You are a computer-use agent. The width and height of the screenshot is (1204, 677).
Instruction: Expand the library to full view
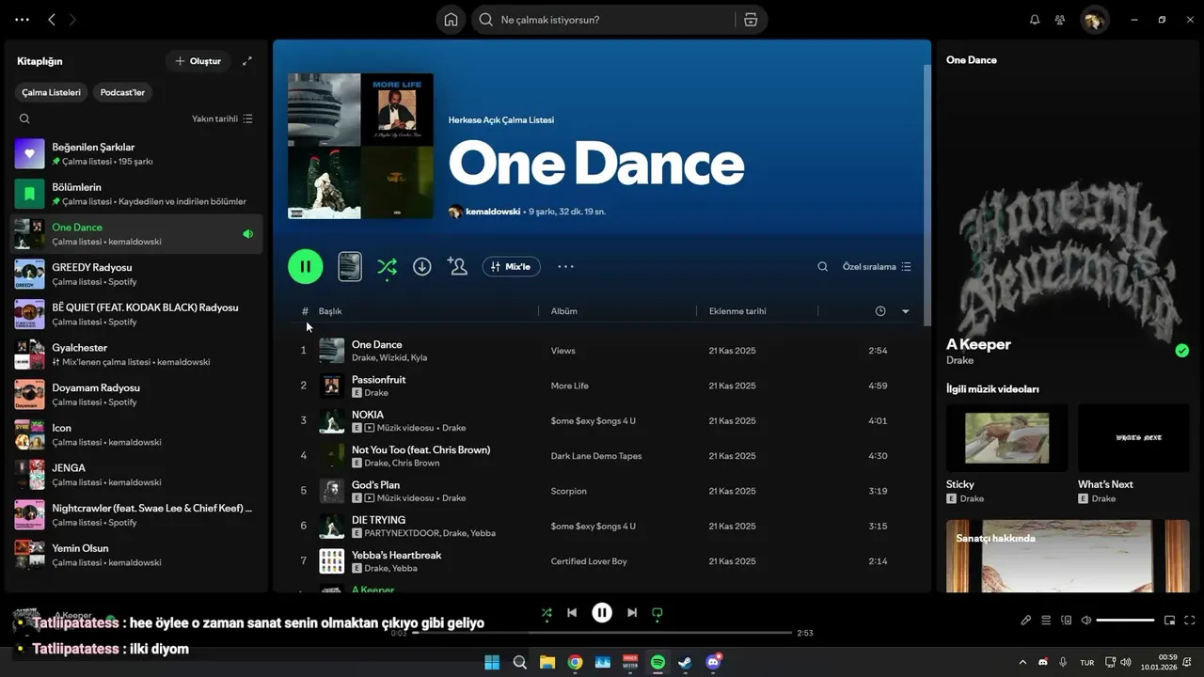[247, 61]
